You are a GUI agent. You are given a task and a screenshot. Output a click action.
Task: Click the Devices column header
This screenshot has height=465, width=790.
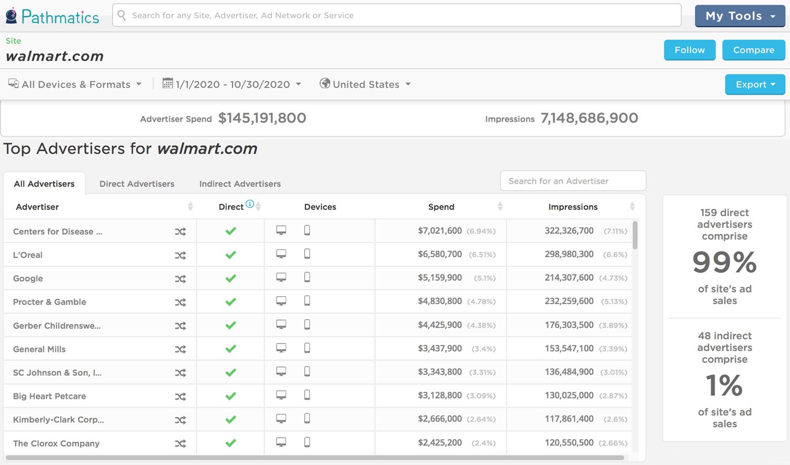coord(320,207)
